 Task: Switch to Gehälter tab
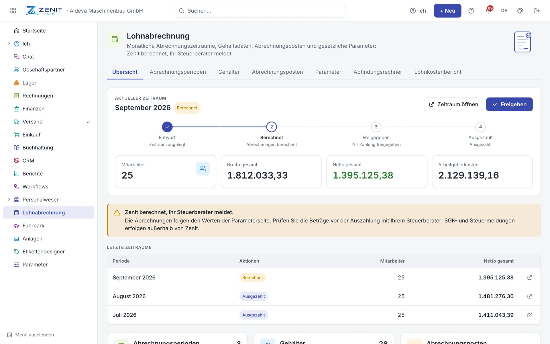[229, 72]
